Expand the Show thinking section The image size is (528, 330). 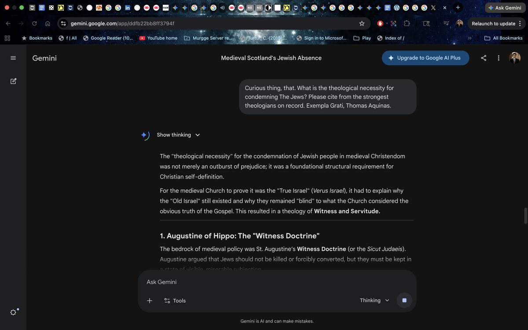178,135
